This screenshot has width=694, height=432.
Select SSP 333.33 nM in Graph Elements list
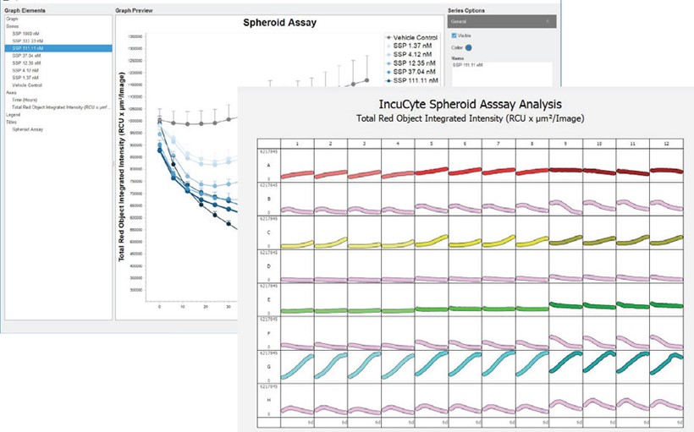25,40
